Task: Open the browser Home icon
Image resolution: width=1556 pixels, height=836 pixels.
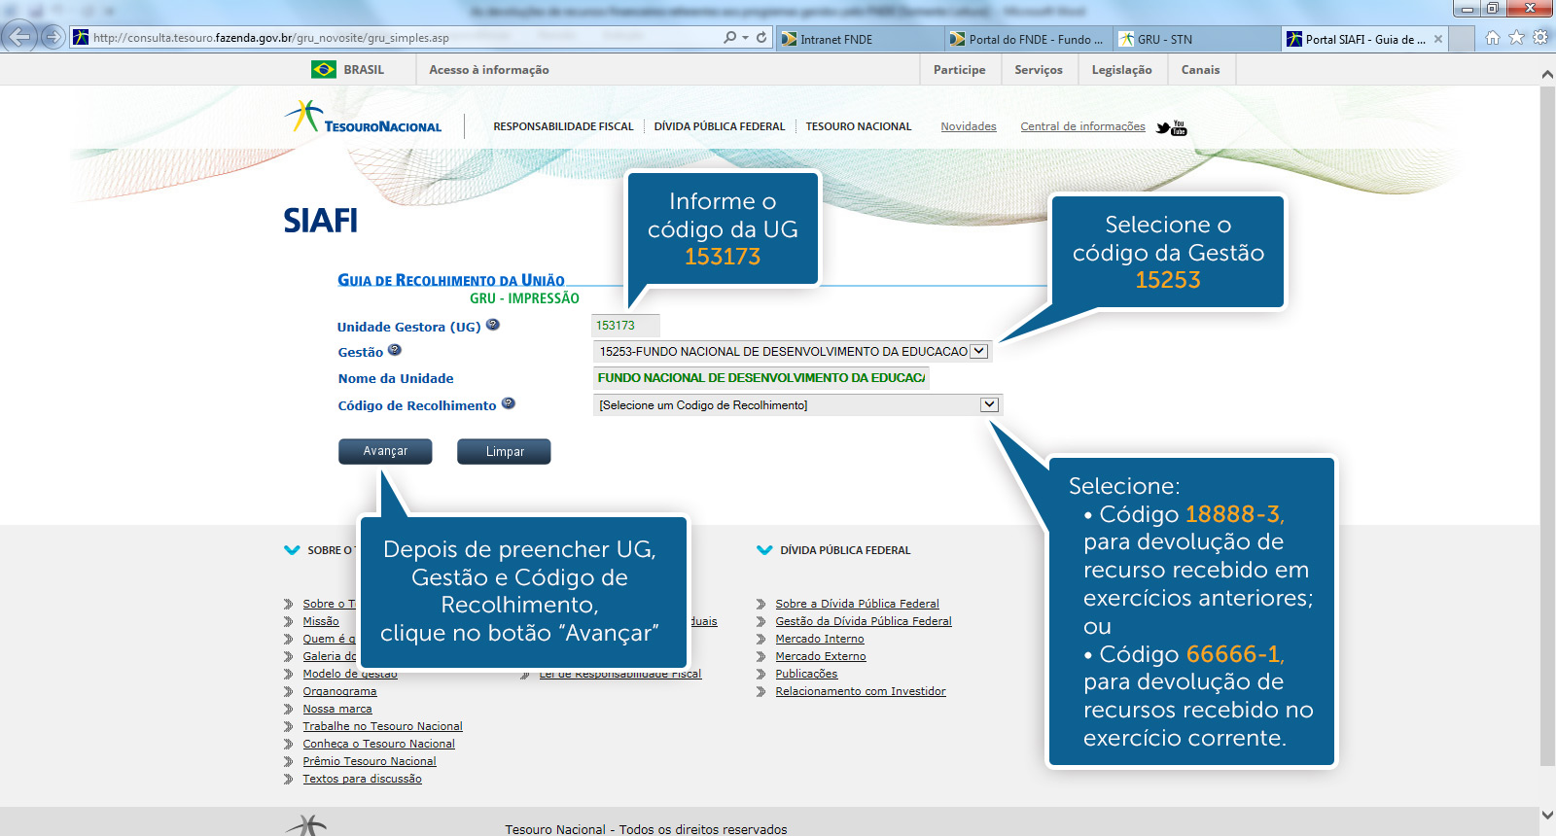Action: [1493, 38]
